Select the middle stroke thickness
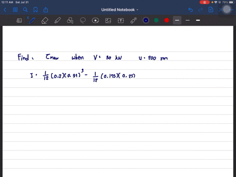 (x=188, y=20)
